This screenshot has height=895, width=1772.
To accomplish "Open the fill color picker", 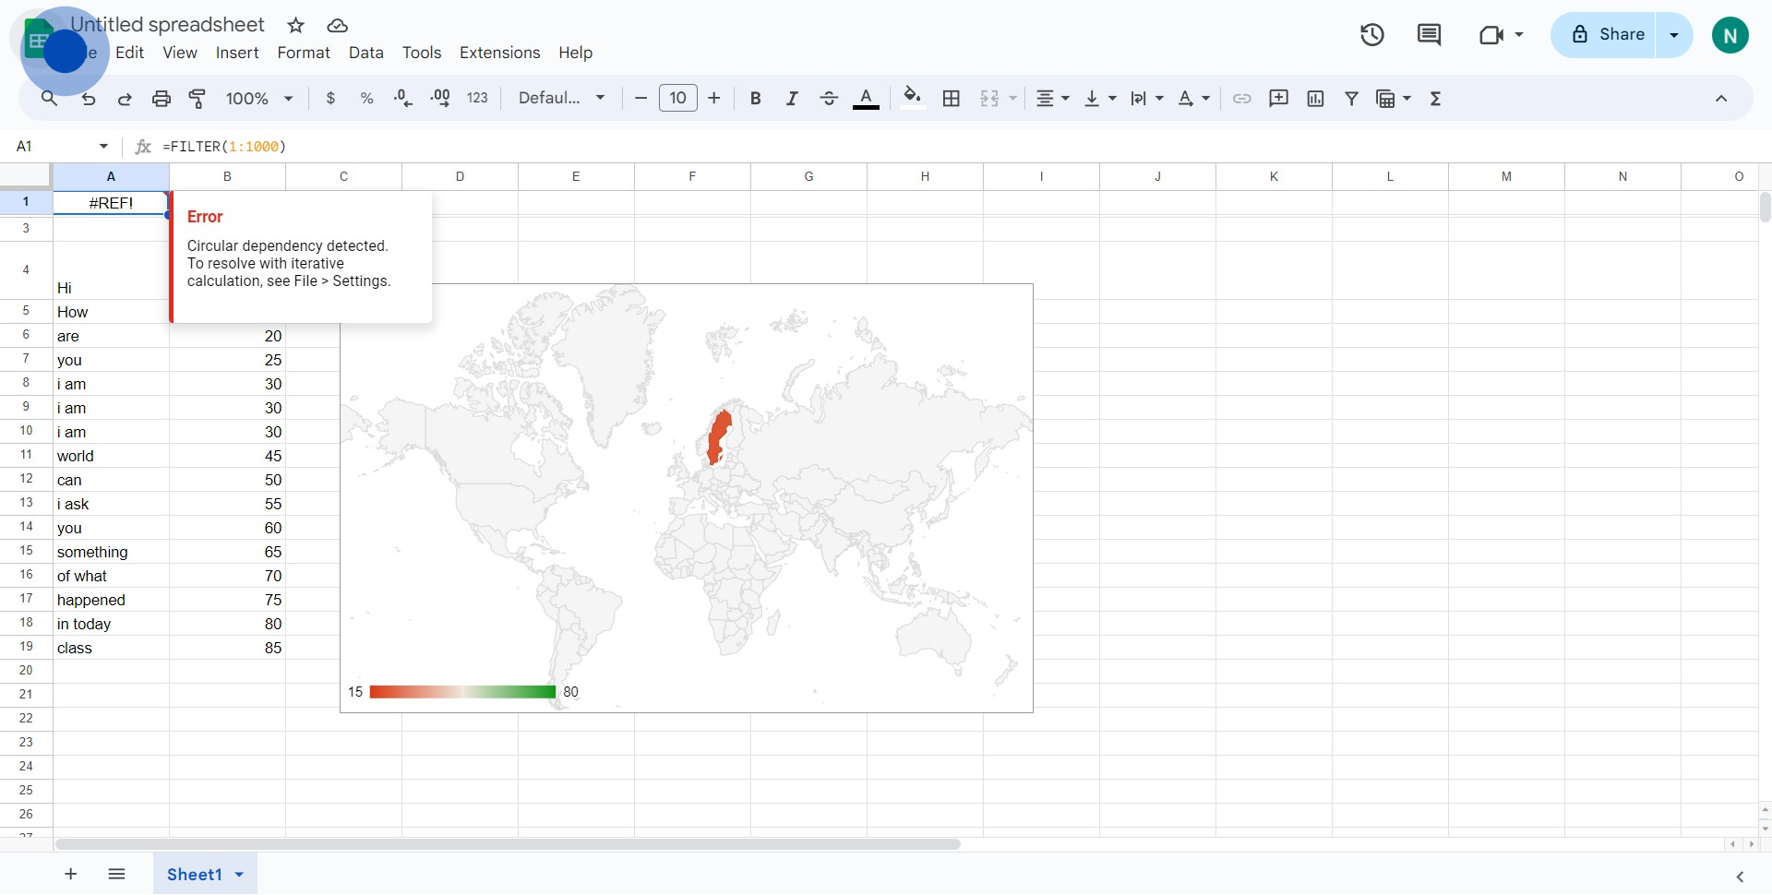I will coord(912,99).
